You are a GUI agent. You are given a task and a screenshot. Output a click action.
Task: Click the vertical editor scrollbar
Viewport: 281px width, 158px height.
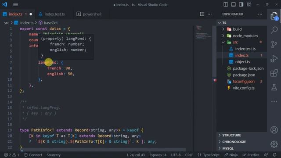[215, 52]
